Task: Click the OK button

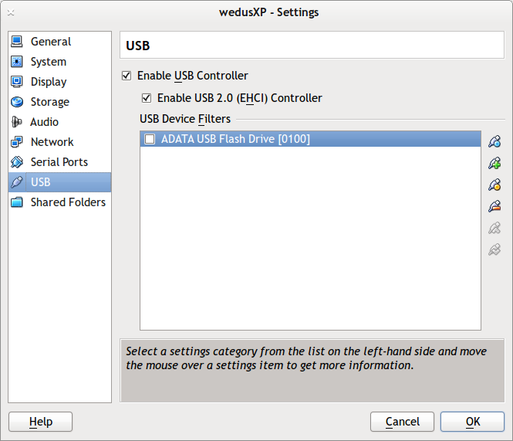Action: pos(472,422)
